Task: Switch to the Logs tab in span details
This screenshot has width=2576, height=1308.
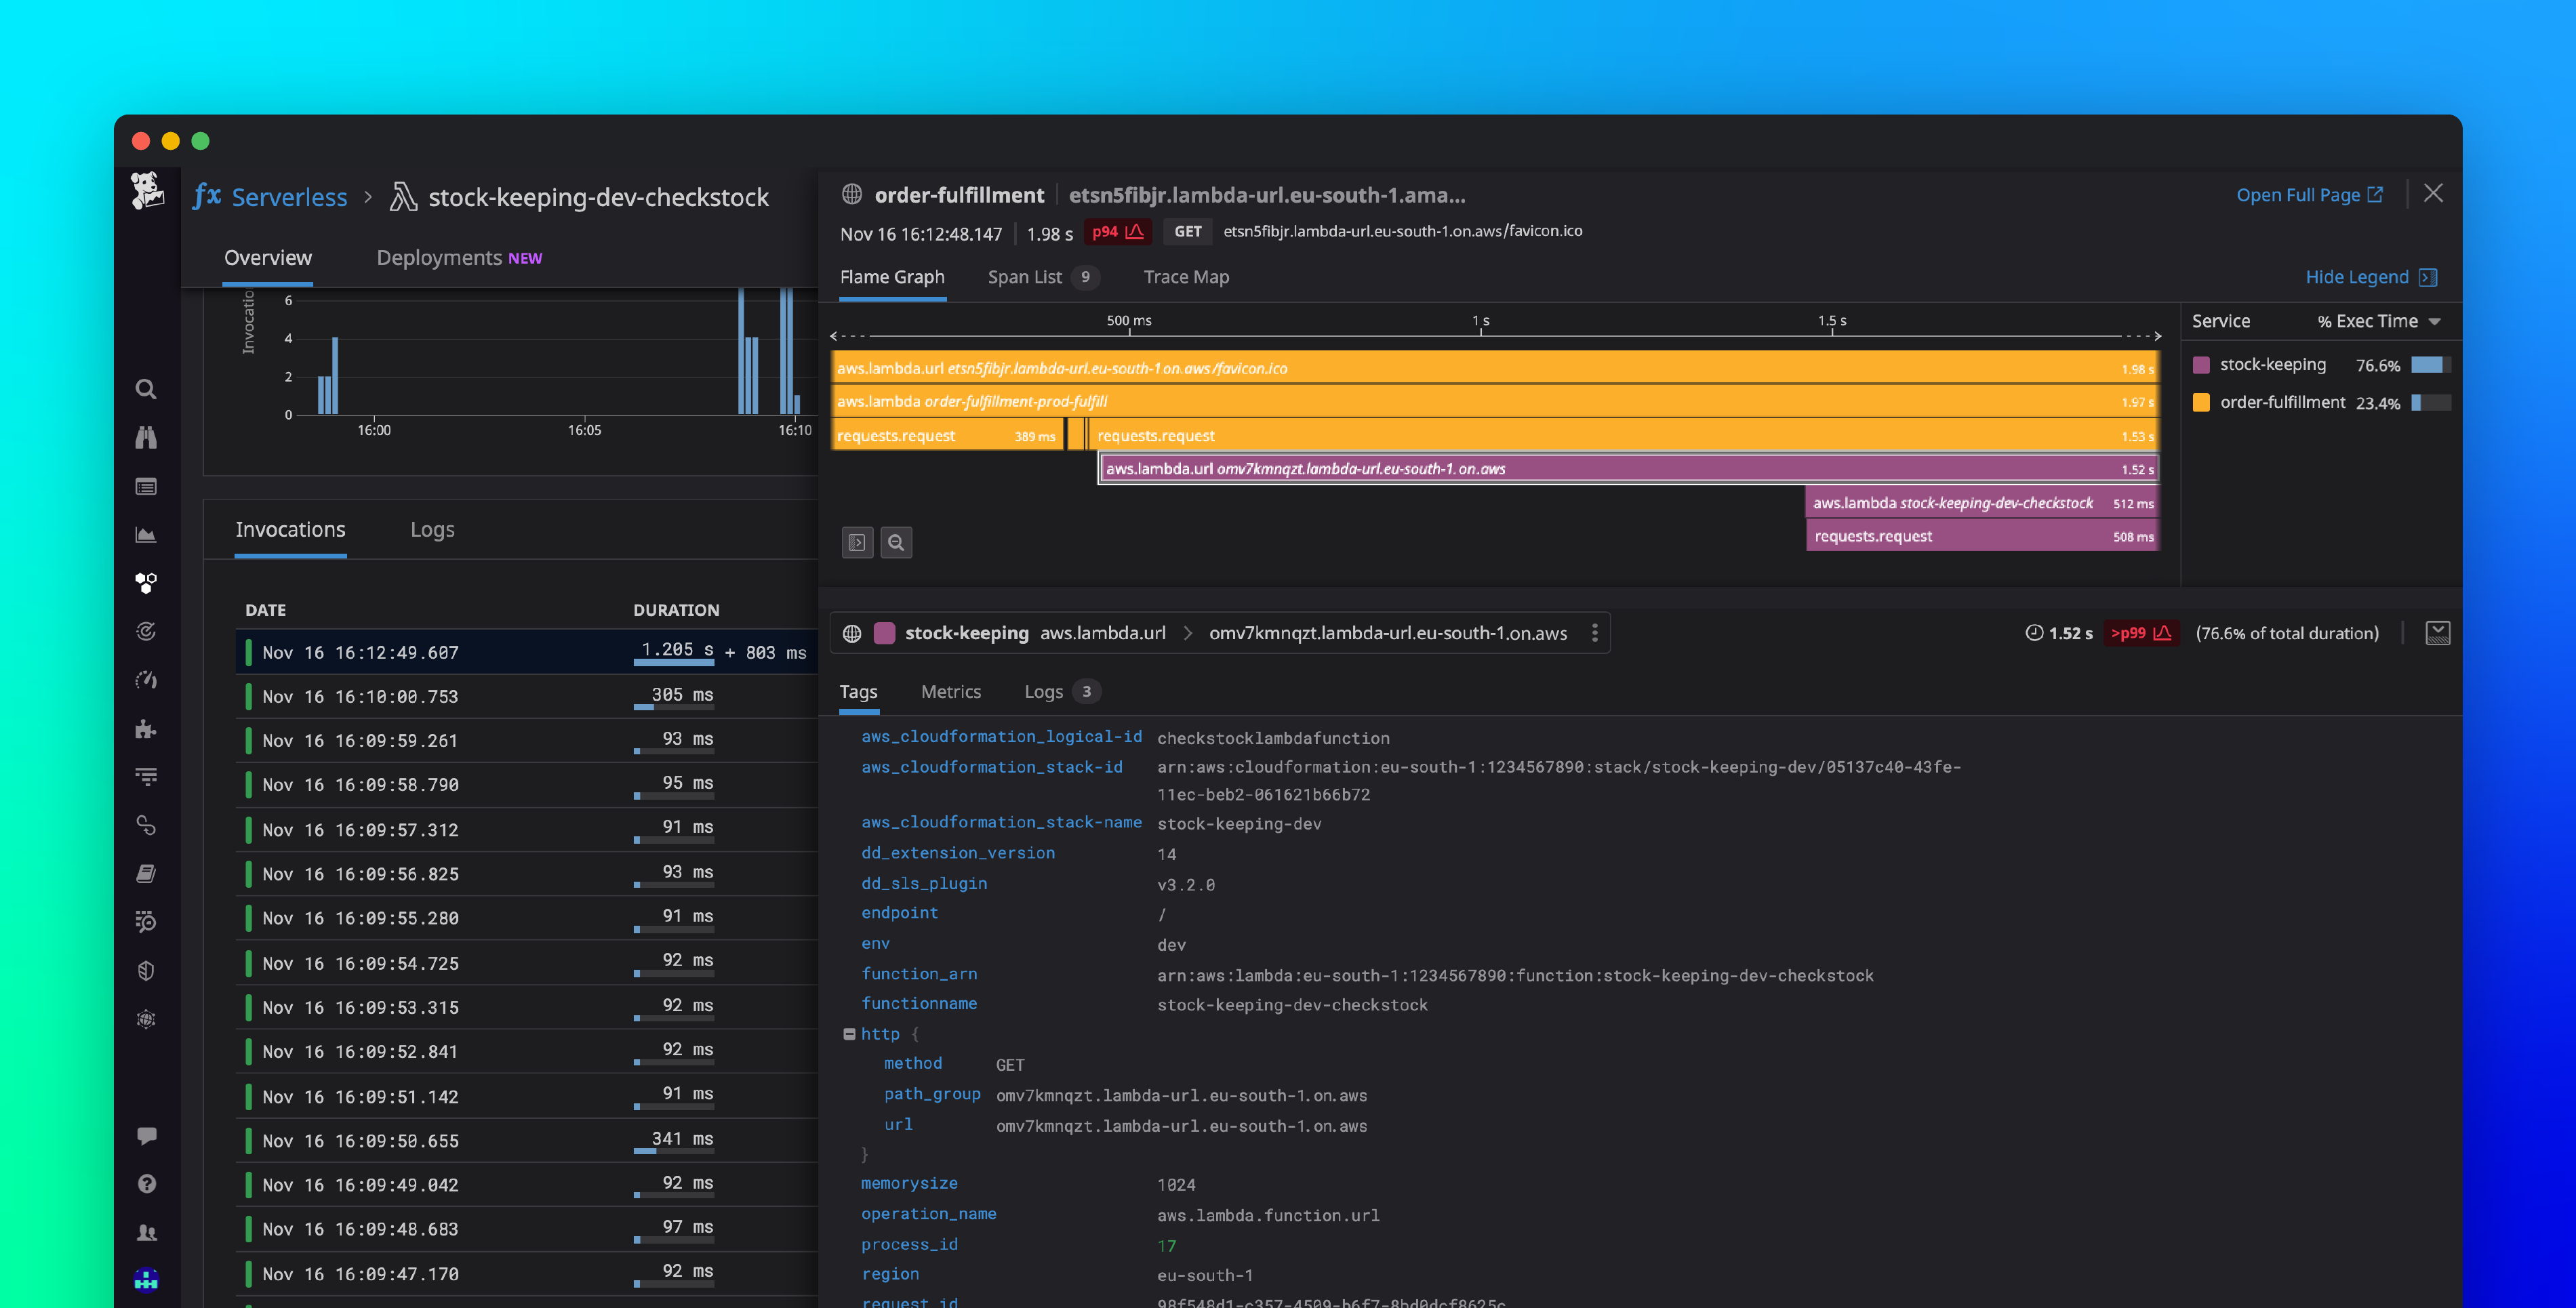Action: point(1044,691)
